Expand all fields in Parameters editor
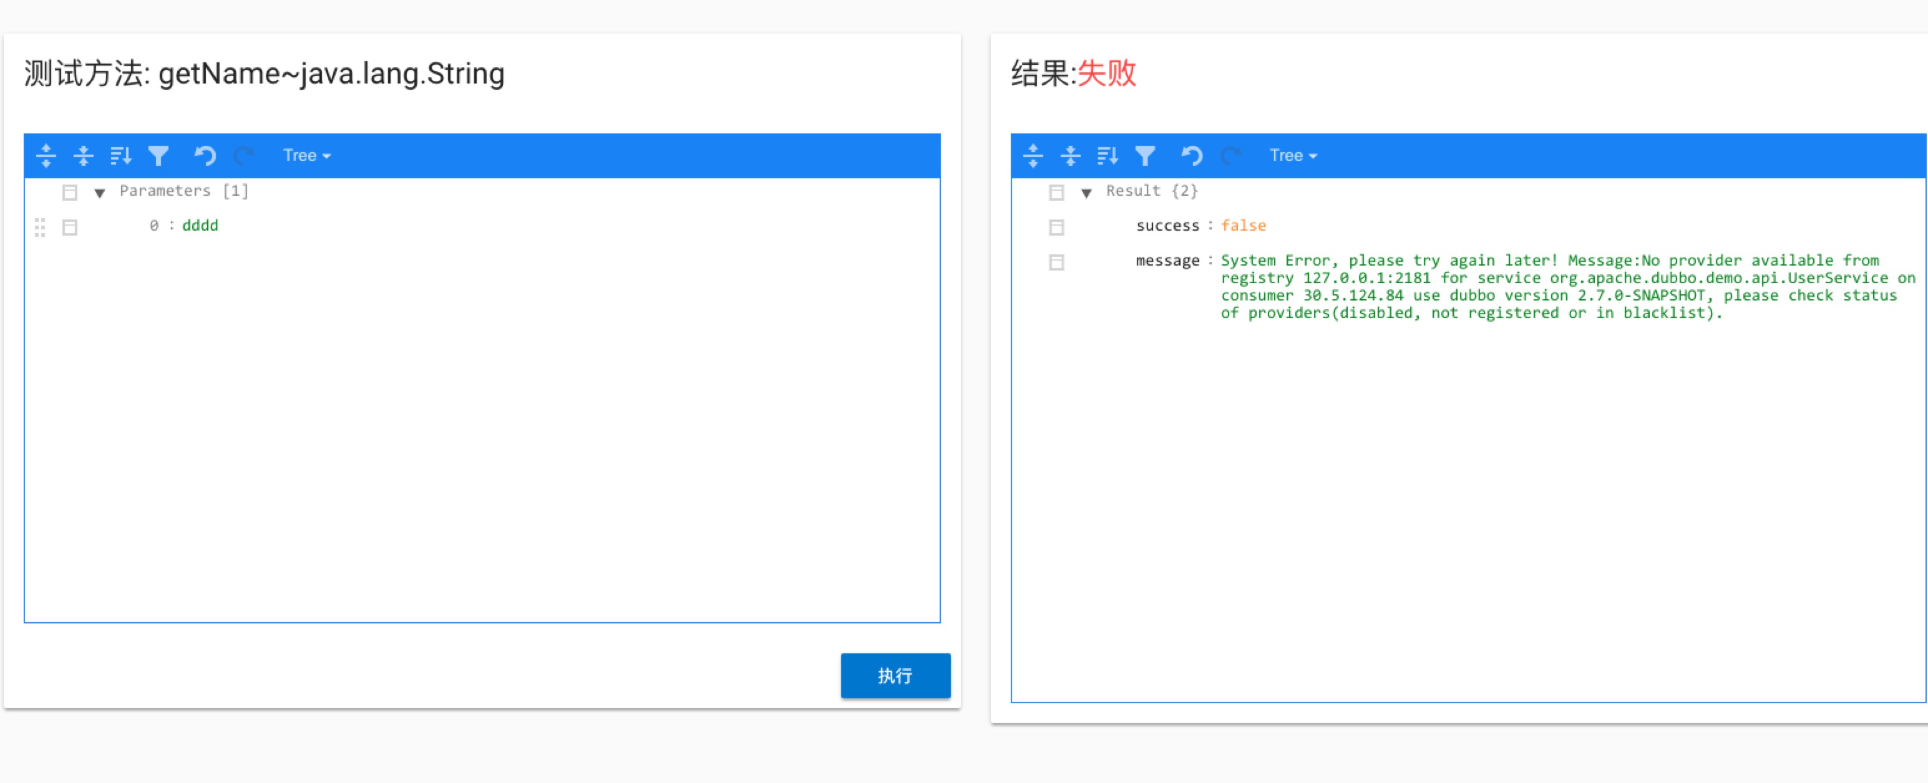The width and height of the screenshot is (1928, 783). pyautogui.click(x=46, y=156)
